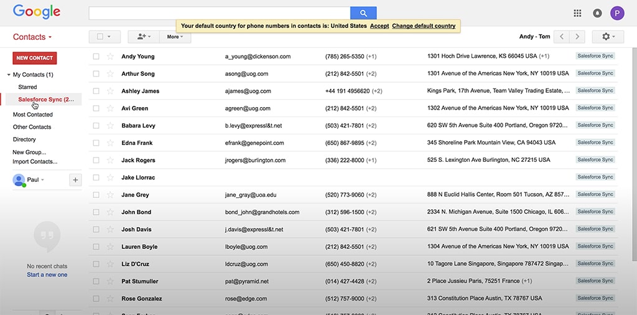Click the vertical scrollbar on the right
This screenshot has height=315, width=637.
click(x=635, y=154)
